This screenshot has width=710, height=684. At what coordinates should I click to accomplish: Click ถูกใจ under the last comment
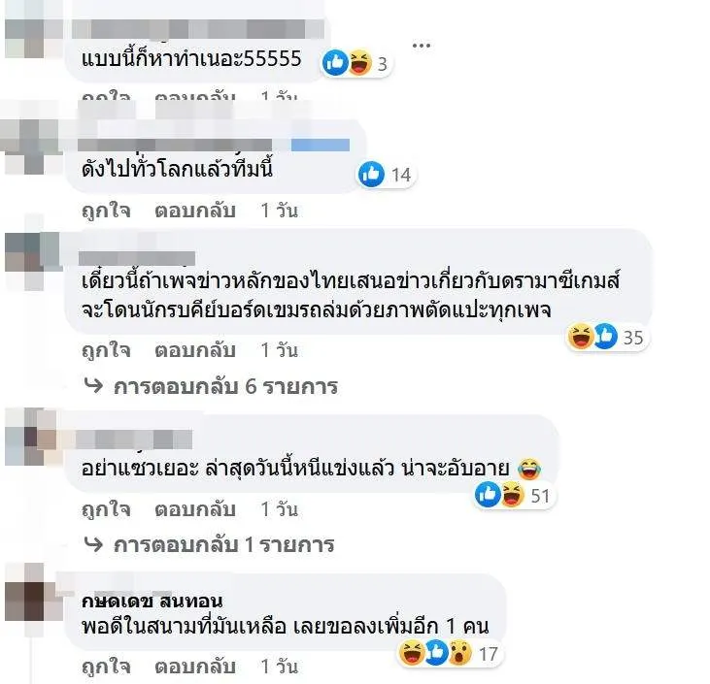[107, 667]
